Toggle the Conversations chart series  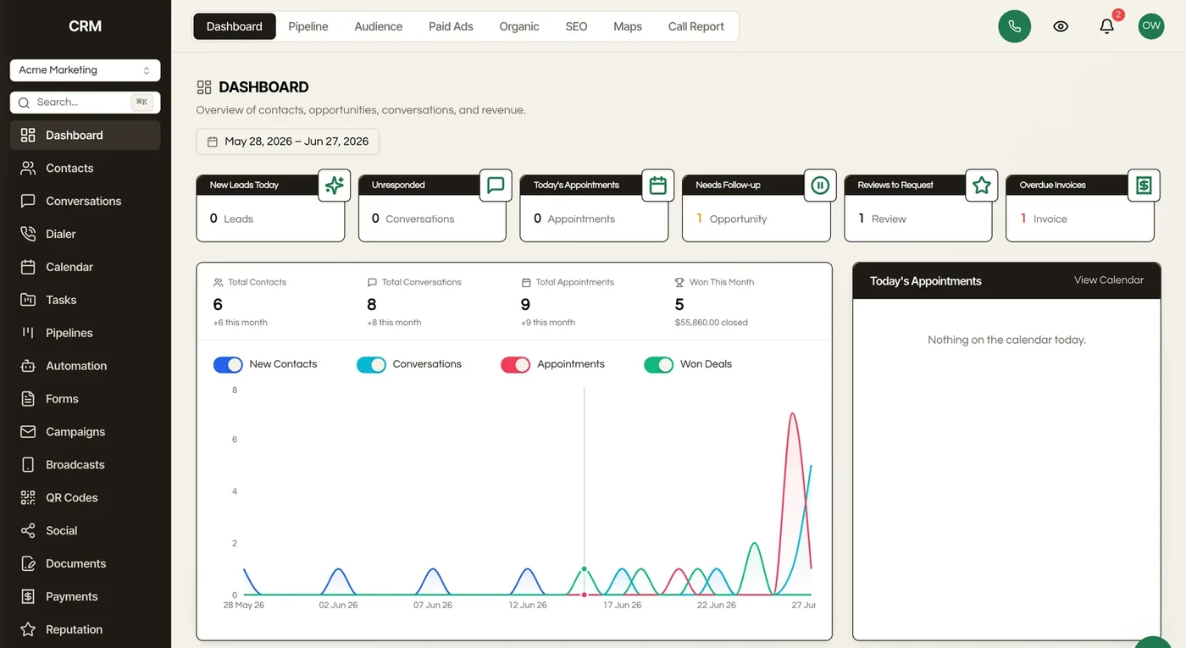(x=371, y=364)
